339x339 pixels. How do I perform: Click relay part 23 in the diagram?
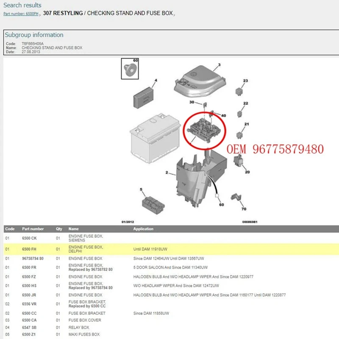(239, 92)
